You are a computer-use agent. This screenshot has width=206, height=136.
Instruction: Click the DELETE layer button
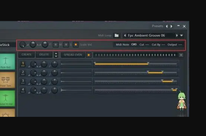[44, 55]
